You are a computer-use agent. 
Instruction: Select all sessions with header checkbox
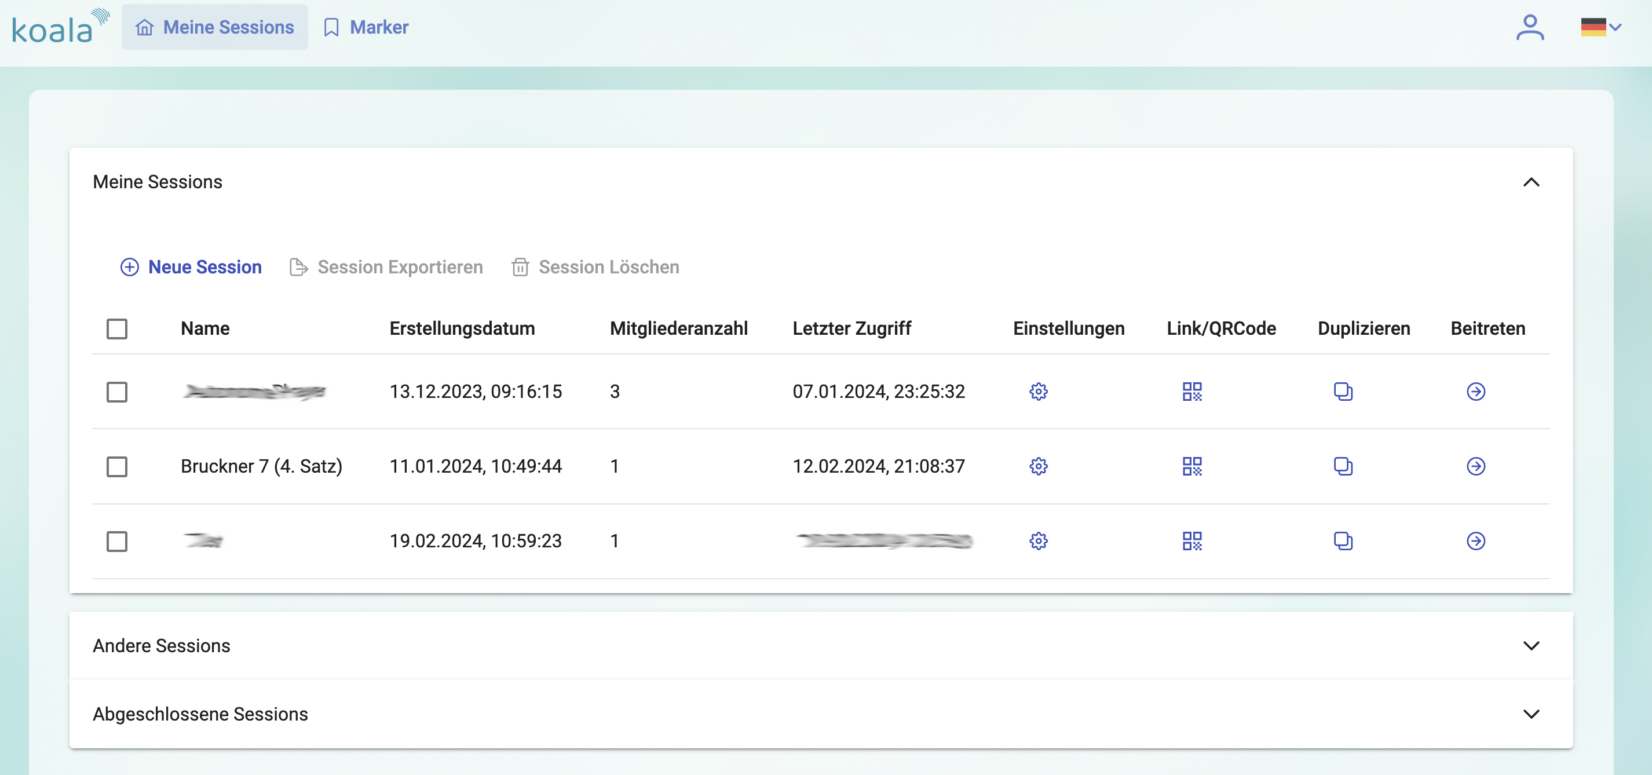click(x=117, y=329)
